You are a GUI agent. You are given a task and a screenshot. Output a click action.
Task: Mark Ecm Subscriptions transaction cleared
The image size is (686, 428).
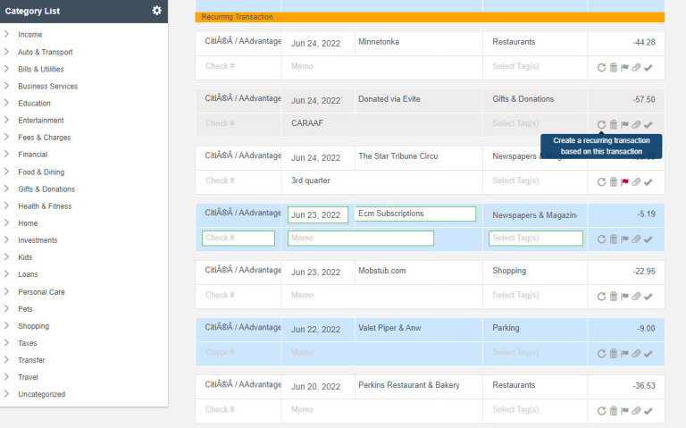[x=648, y=239]
